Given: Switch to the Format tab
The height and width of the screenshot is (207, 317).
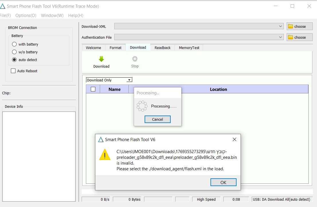Looking at the screenshot, I should [x=115, y=48].
